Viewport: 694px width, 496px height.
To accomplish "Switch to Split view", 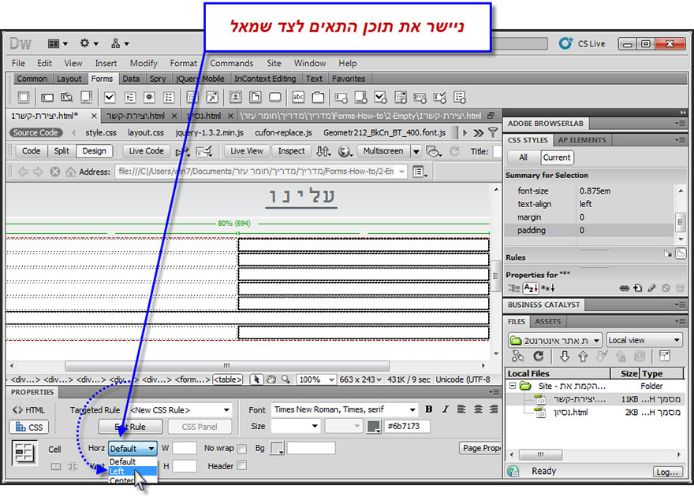I will coord(62,151).
